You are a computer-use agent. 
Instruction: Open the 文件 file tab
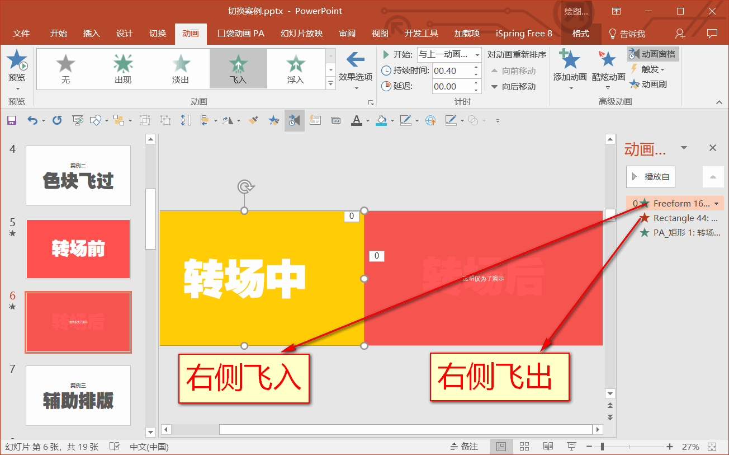[x=21, y=34]
